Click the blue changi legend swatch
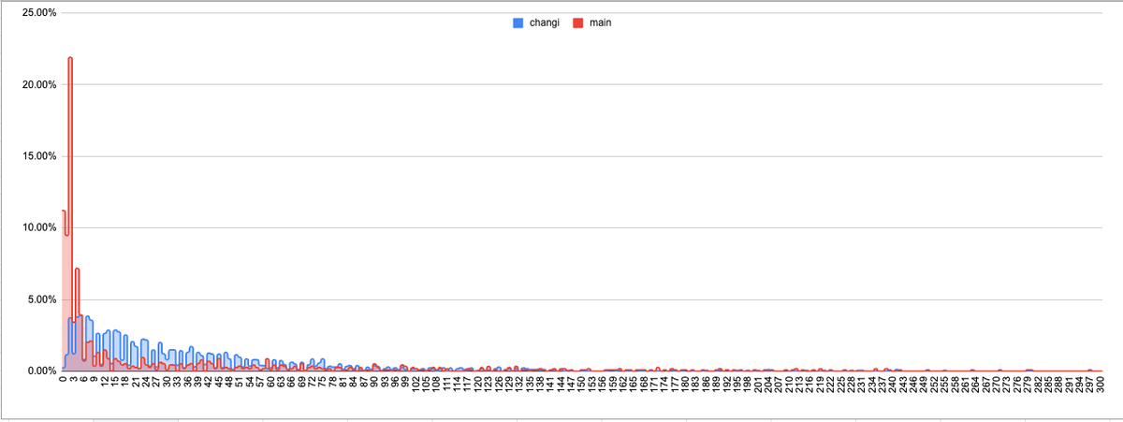This screenshot has height=422, width=1123. click(518, 22)
